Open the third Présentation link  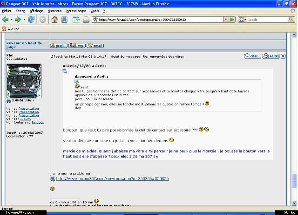(29, 115)
